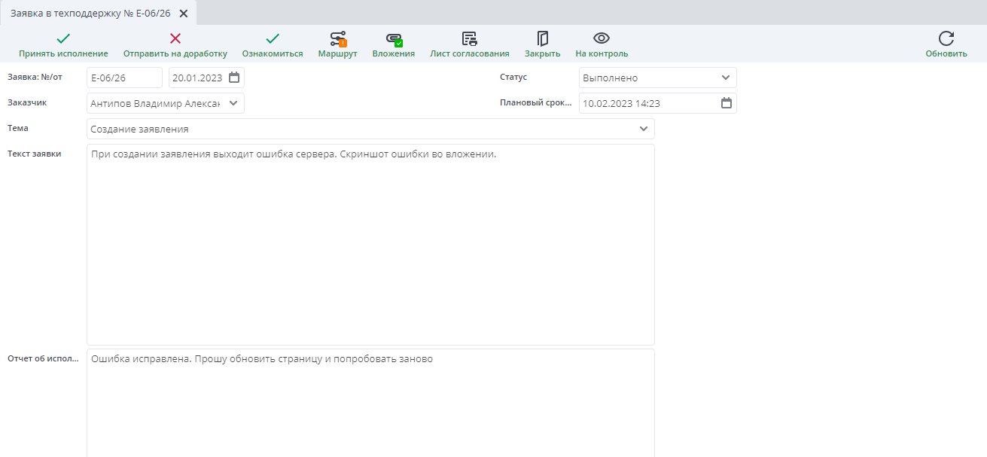Expand the Статус dropdown
This screenshot has height=457, width=987.
[726, 78]
